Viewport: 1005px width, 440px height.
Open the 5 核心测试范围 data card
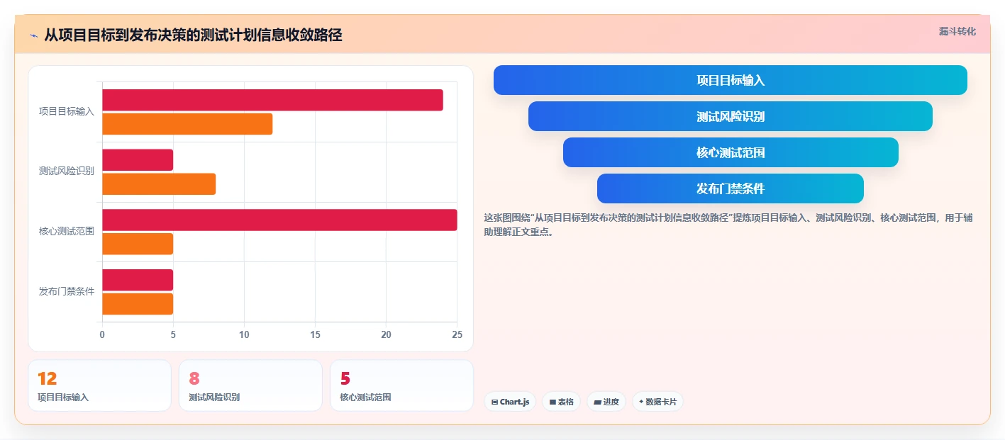point(401,385)
